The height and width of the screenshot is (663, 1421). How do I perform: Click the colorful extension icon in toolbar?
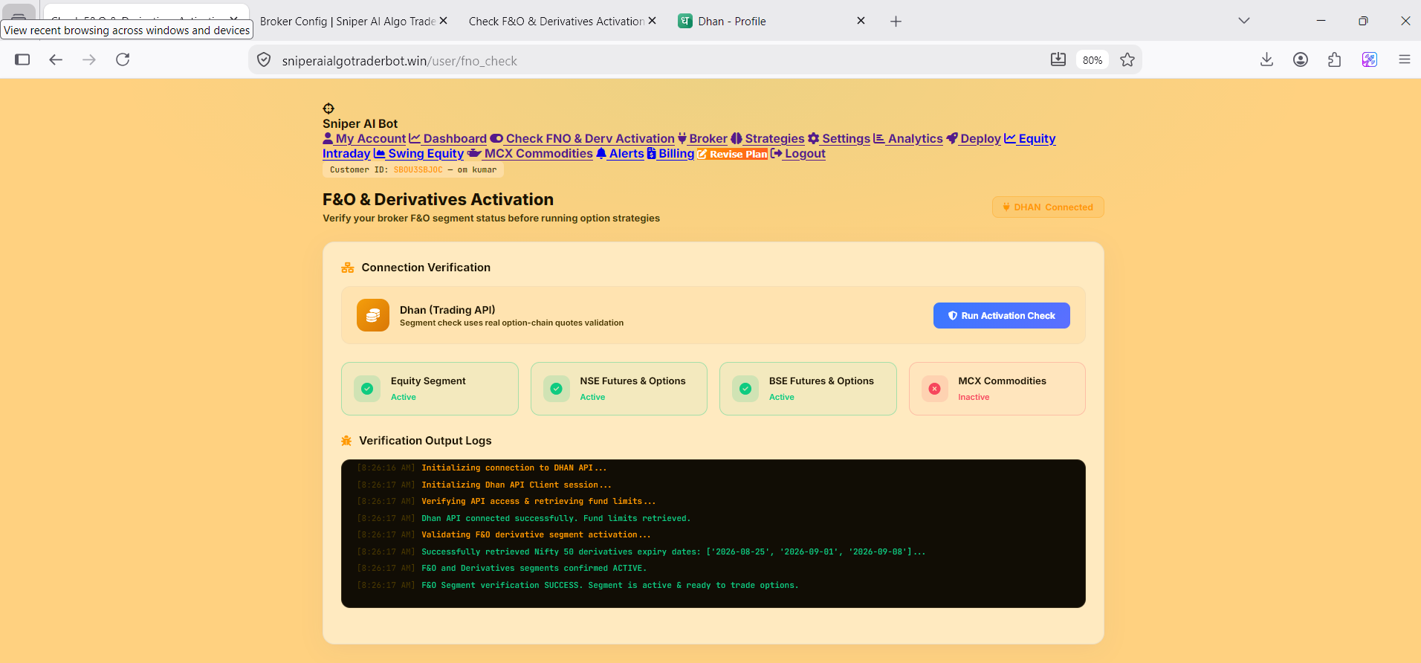[1370, 59]
